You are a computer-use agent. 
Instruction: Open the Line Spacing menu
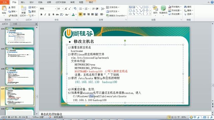(103, 9)
